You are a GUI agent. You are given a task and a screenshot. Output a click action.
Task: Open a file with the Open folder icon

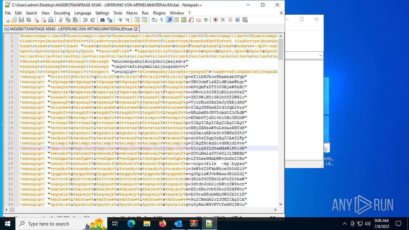(x=14, y=20)
